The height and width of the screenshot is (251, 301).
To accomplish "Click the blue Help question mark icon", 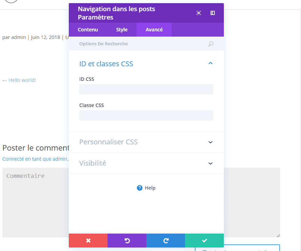I will pos(140,188).
